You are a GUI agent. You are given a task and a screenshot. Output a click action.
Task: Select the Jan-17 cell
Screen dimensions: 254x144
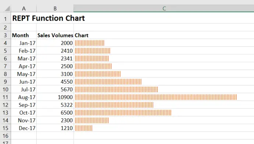click(x=24, y=43)
